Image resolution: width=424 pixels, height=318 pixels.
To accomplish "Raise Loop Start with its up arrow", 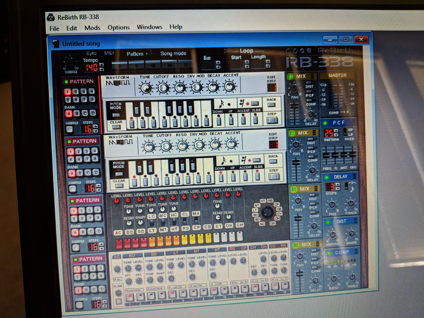I will tap(247, 62).
